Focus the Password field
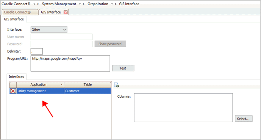 click(x=61, y=44)
